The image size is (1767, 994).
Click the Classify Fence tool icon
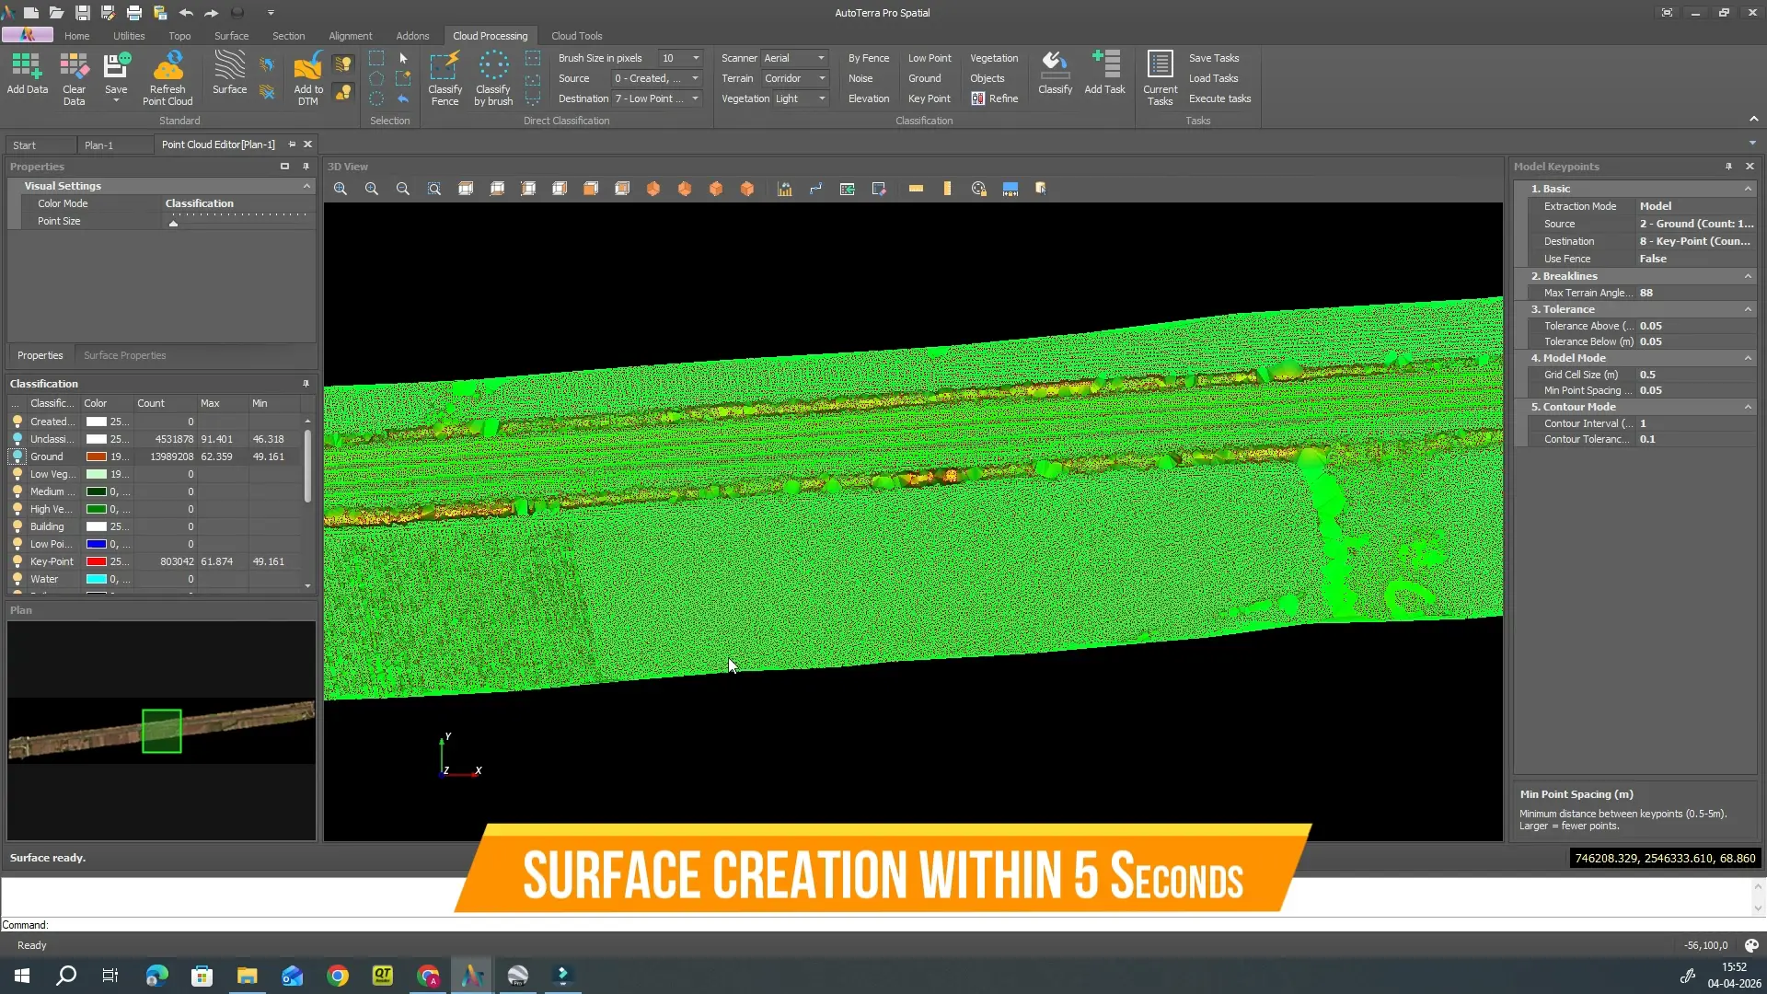click(x=445, y=78)
